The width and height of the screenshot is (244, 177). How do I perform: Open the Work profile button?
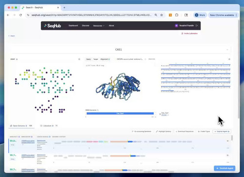pos(200,15)
